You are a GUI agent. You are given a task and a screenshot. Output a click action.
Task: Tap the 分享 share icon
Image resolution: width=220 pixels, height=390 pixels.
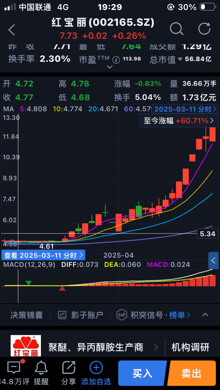[68, 367]
